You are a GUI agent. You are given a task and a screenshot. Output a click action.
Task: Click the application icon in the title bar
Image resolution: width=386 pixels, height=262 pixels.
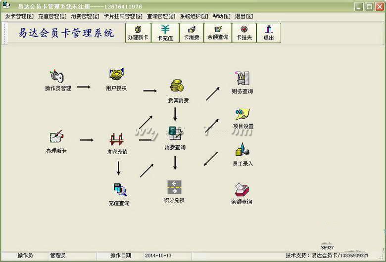pos(6,5)
